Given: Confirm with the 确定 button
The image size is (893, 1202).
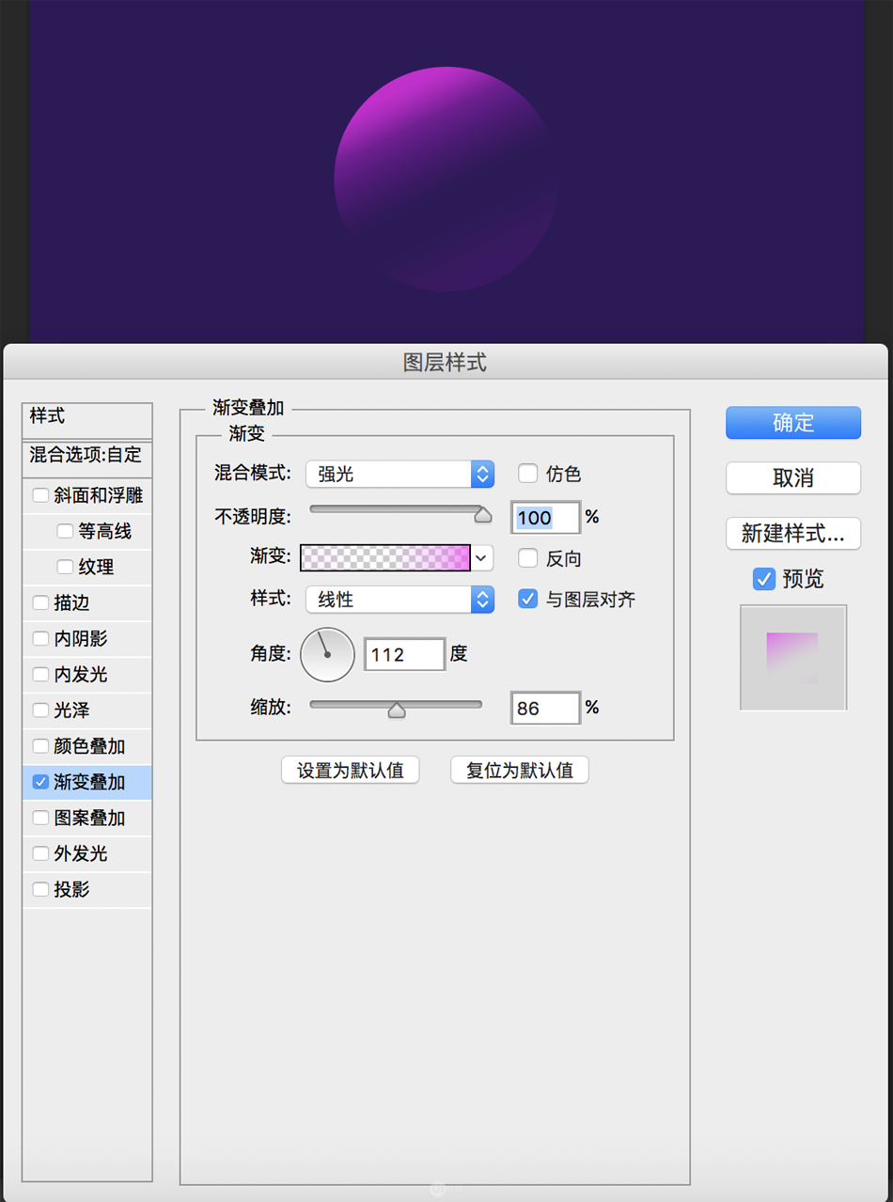Looking at the screenshot, I should click(793, 423).
